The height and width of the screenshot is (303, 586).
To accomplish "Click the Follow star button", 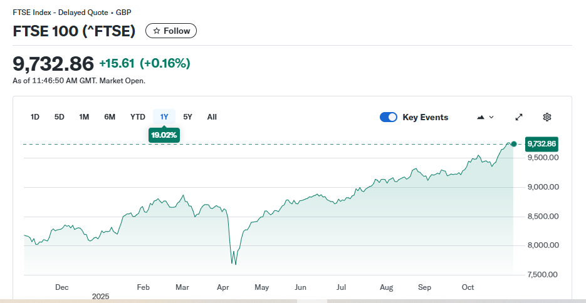I will point(171,31).
